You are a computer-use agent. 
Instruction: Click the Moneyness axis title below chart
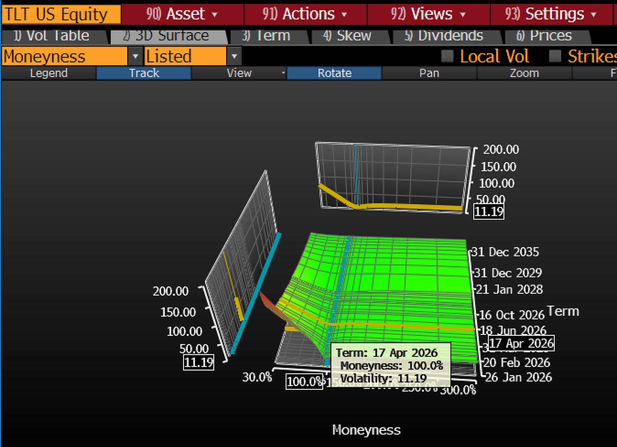367,430
